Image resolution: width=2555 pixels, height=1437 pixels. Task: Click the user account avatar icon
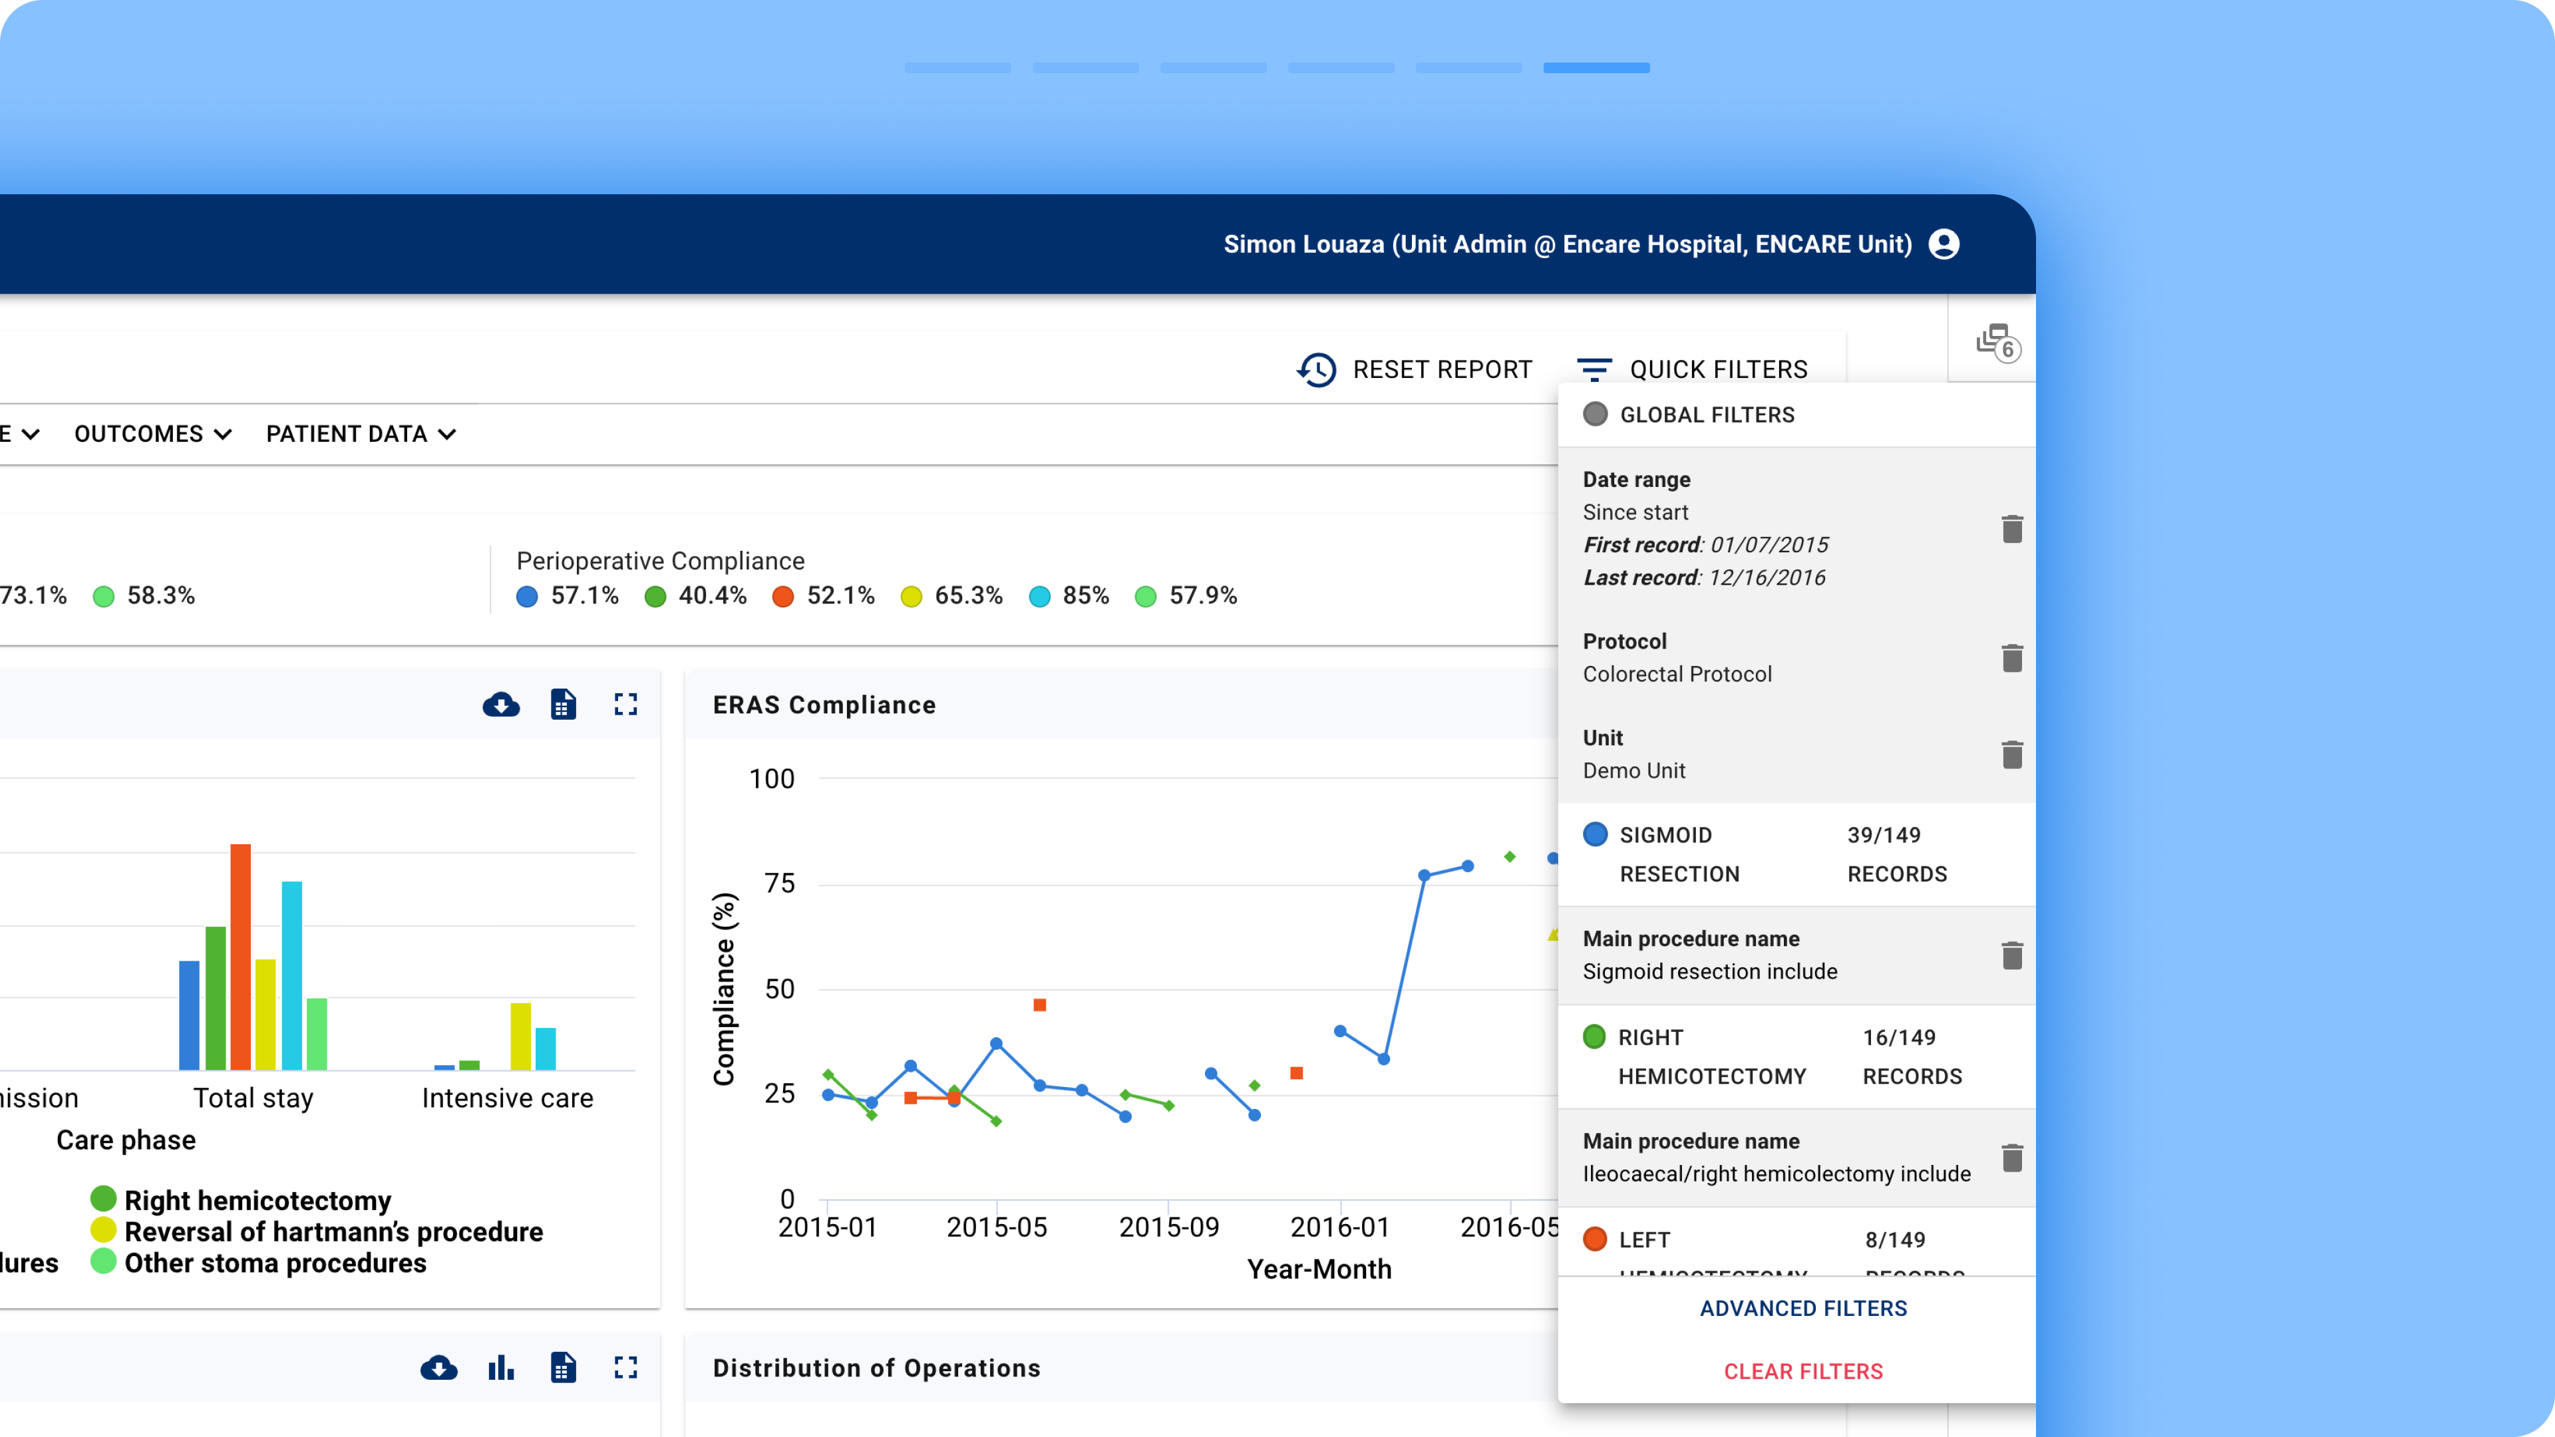(1943, 244)
